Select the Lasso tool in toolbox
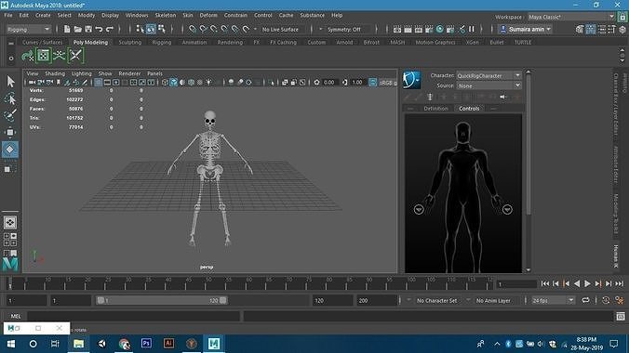The width and height of the screenshot is (629, 353). 10,99
